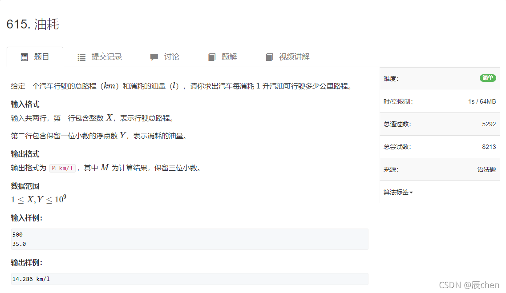Screen dimensions: 506x293
Task: Expand the 算法标签 dropdown
Action: click(x=398, y=193)
